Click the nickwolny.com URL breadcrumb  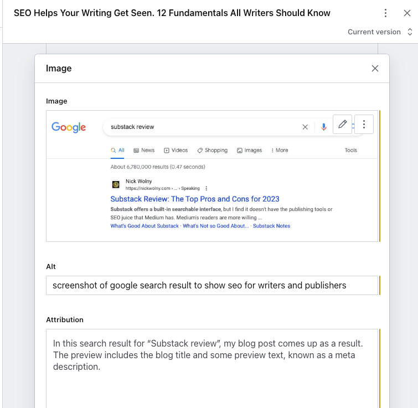[x=163, y=188]
